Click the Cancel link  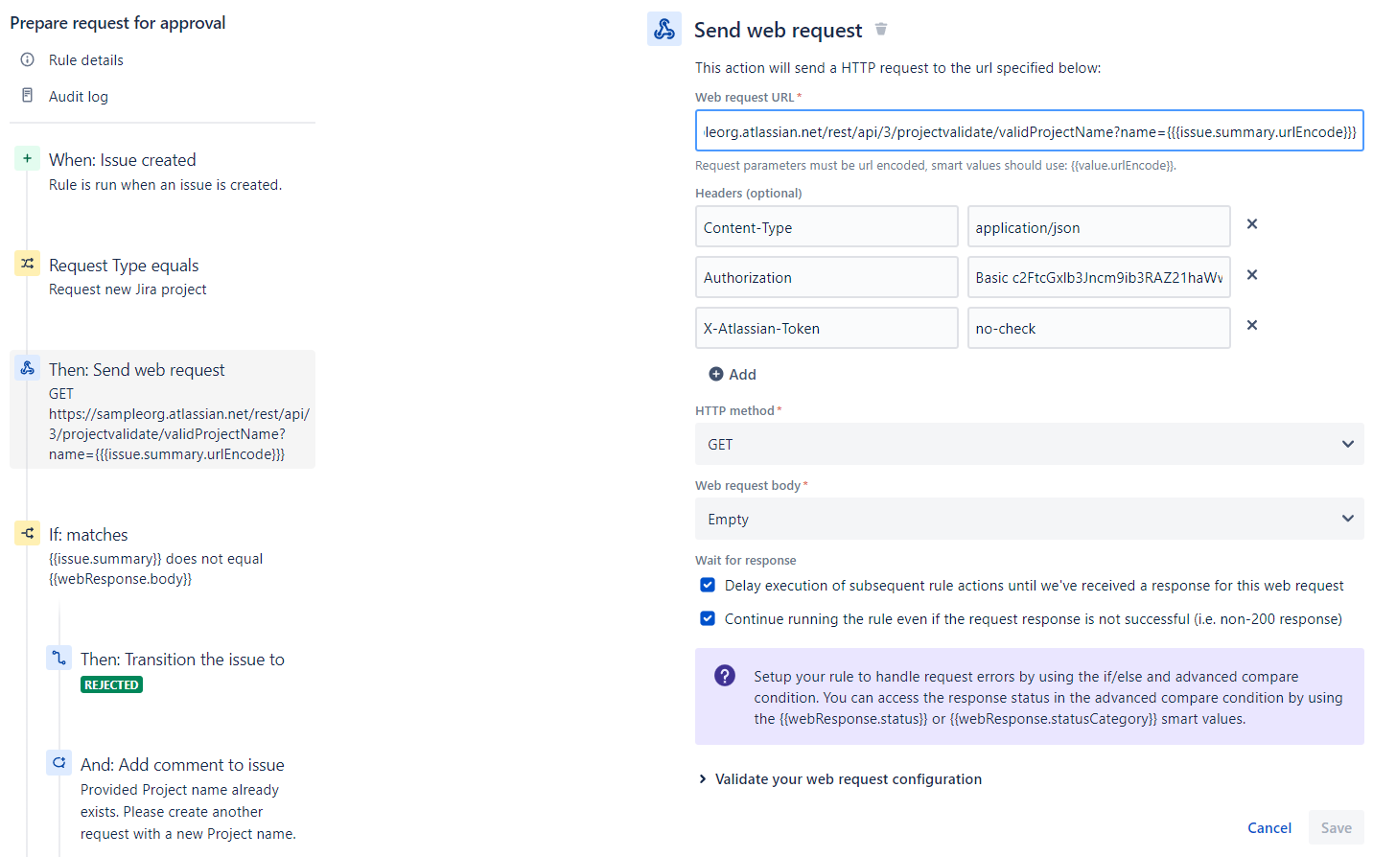click(x=1269, y=828)
